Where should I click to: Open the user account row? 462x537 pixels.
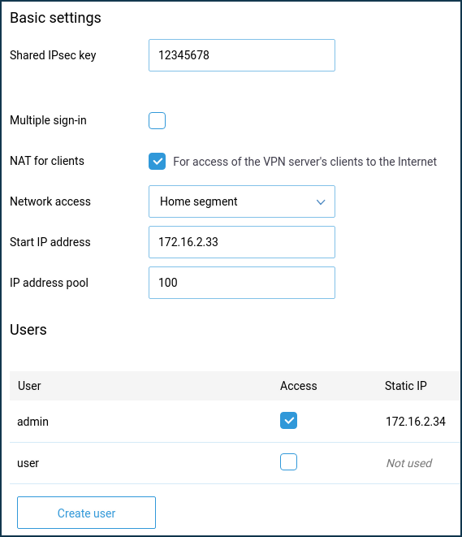235,463
